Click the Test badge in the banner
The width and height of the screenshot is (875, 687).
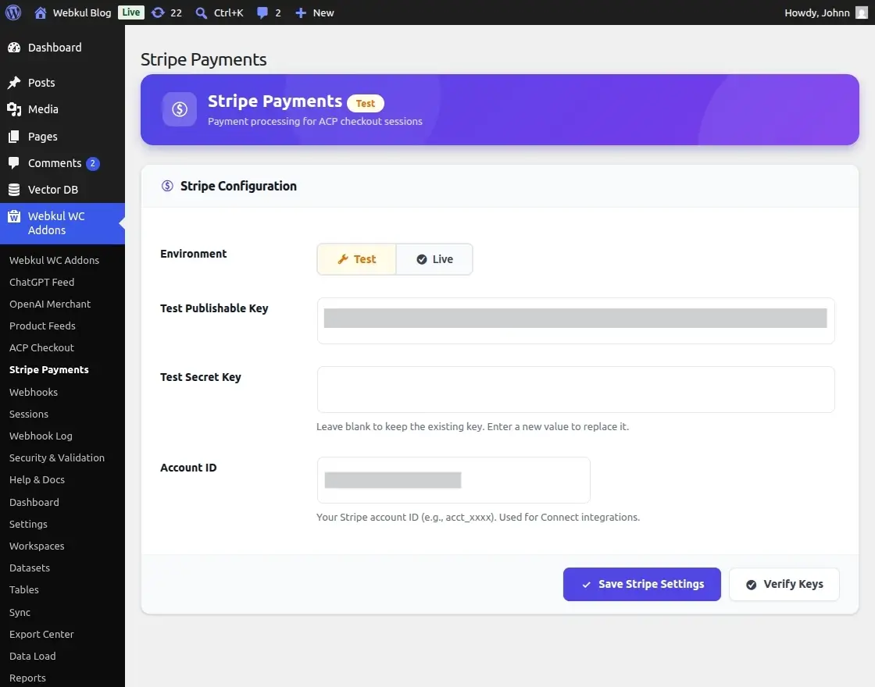coord(366,103)
